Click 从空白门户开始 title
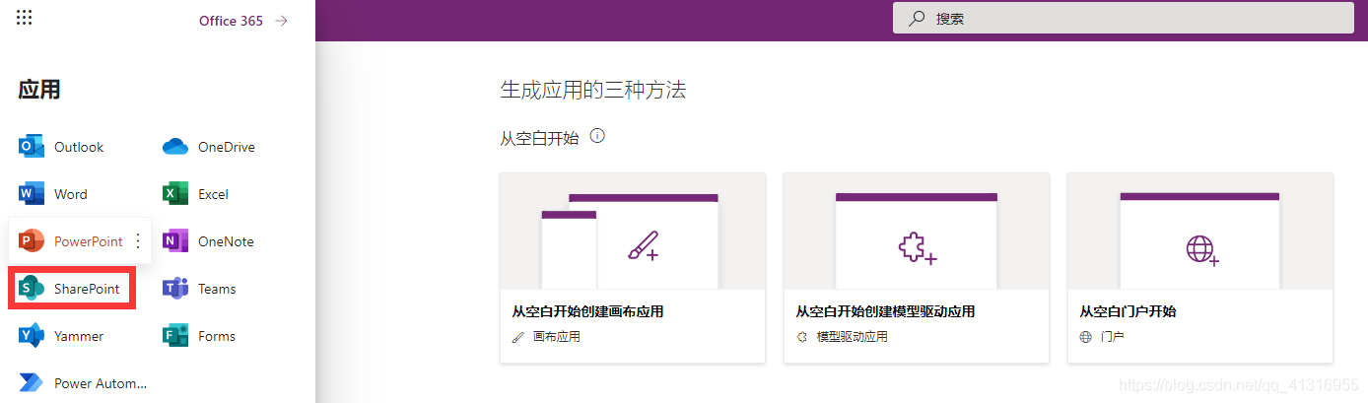 point(1128,311)
